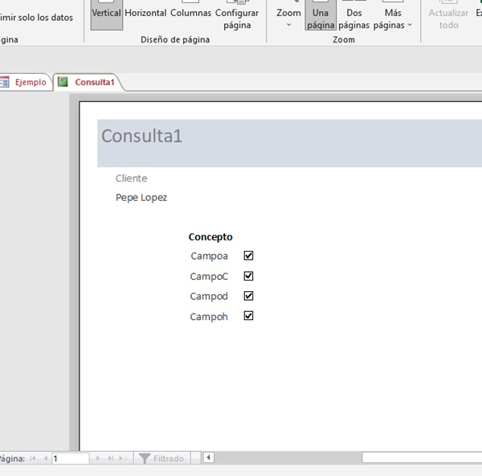Go to previous page navigation button

[x=46, y=458]
